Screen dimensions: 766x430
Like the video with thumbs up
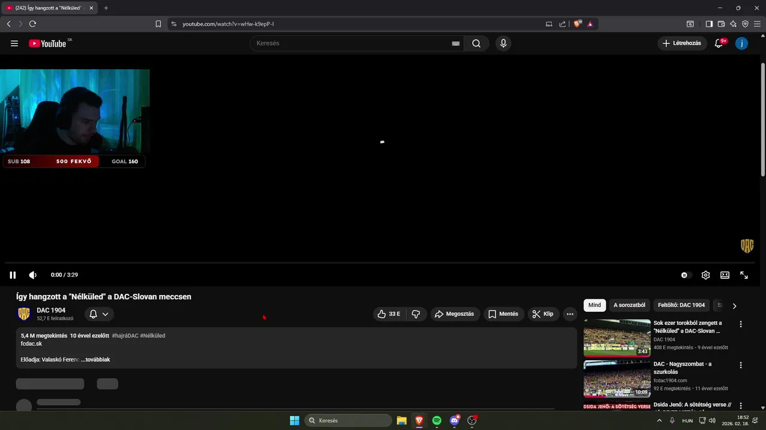[389, 314]
